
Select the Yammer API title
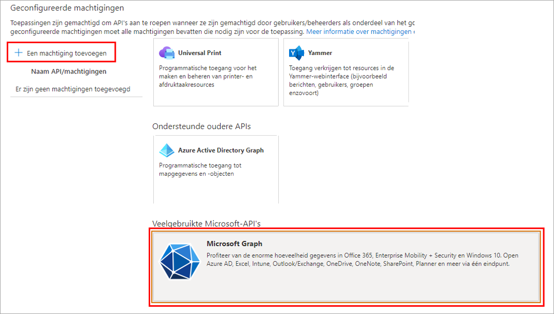(x=320, y=53)
